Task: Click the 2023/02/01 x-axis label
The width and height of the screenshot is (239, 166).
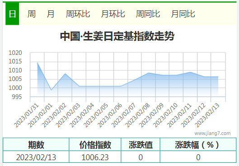Action: 40,116
